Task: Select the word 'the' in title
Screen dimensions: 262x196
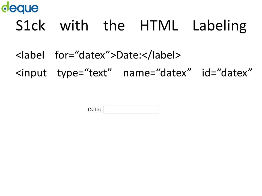Action: point(114,26)
